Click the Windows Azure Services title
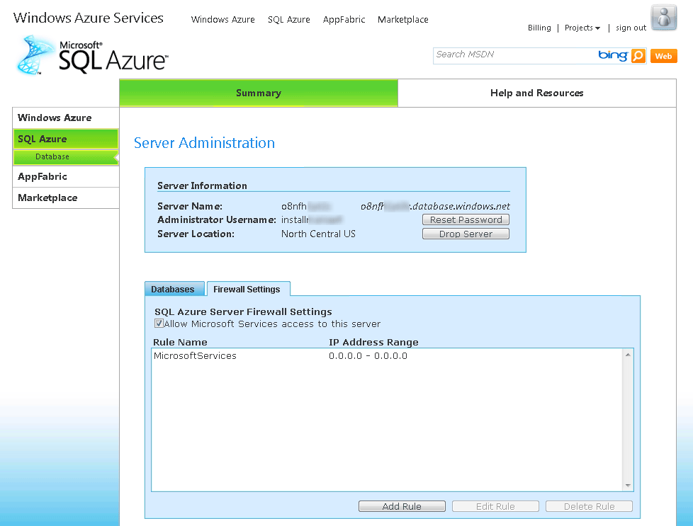This screenshot has width=693, height=526. click(89, 18)
